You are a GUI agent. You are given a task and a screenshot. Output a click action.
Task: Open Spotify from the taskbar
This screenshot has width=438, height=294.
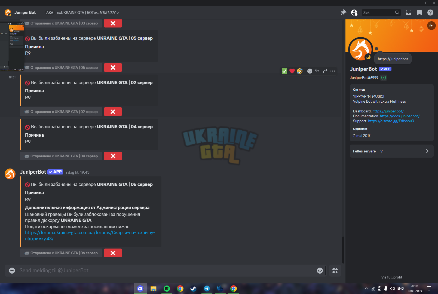tap(167, 289)
